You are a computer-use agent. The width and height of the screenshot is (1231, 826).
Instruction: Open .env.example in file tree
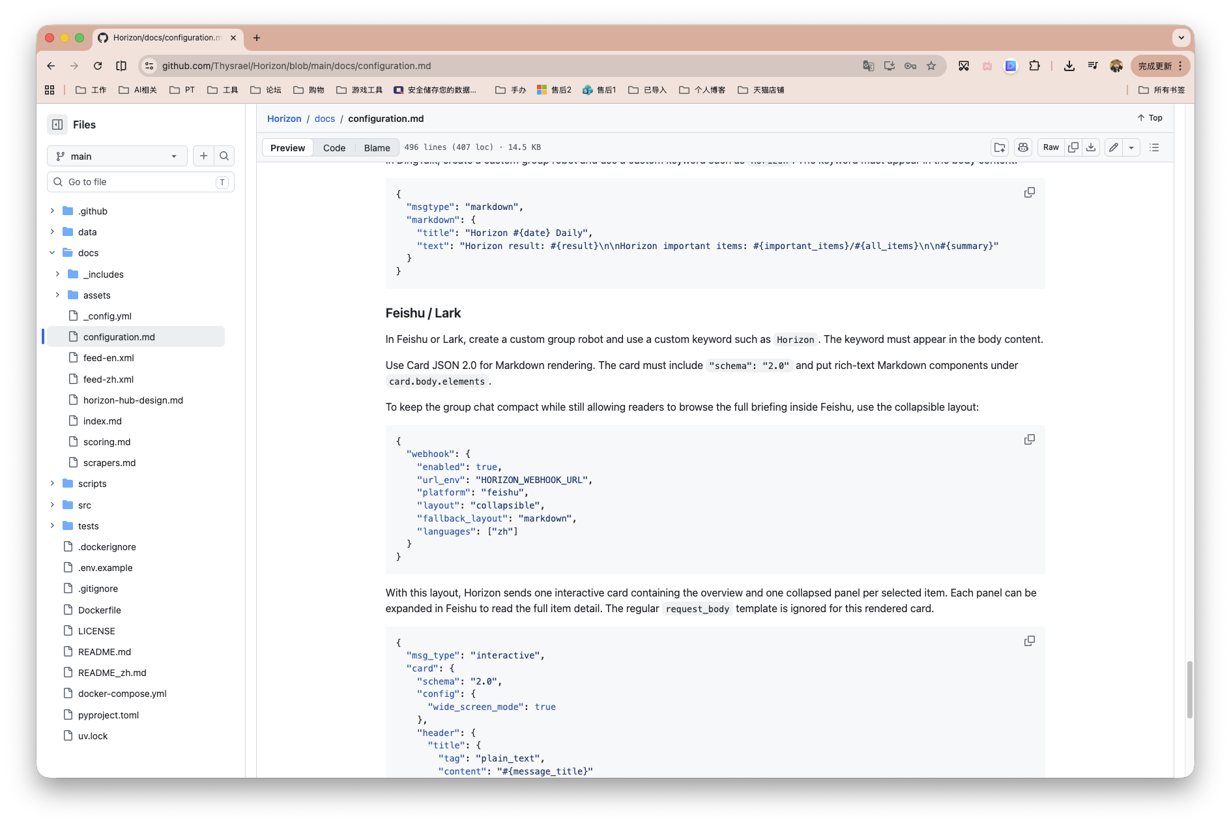click(x=106, y=568)
